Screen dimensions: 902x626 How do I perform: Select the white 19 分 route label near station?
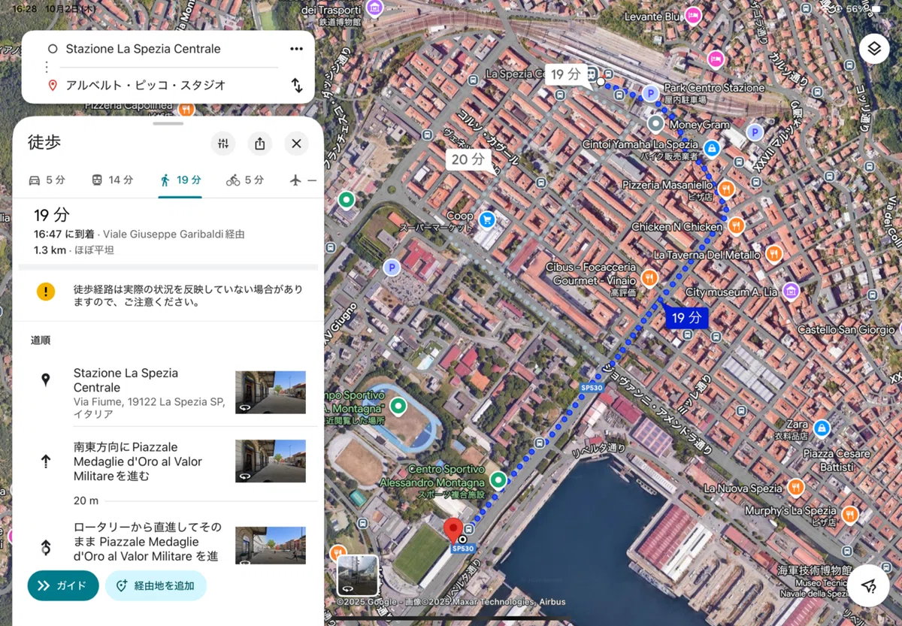[565, 74]
